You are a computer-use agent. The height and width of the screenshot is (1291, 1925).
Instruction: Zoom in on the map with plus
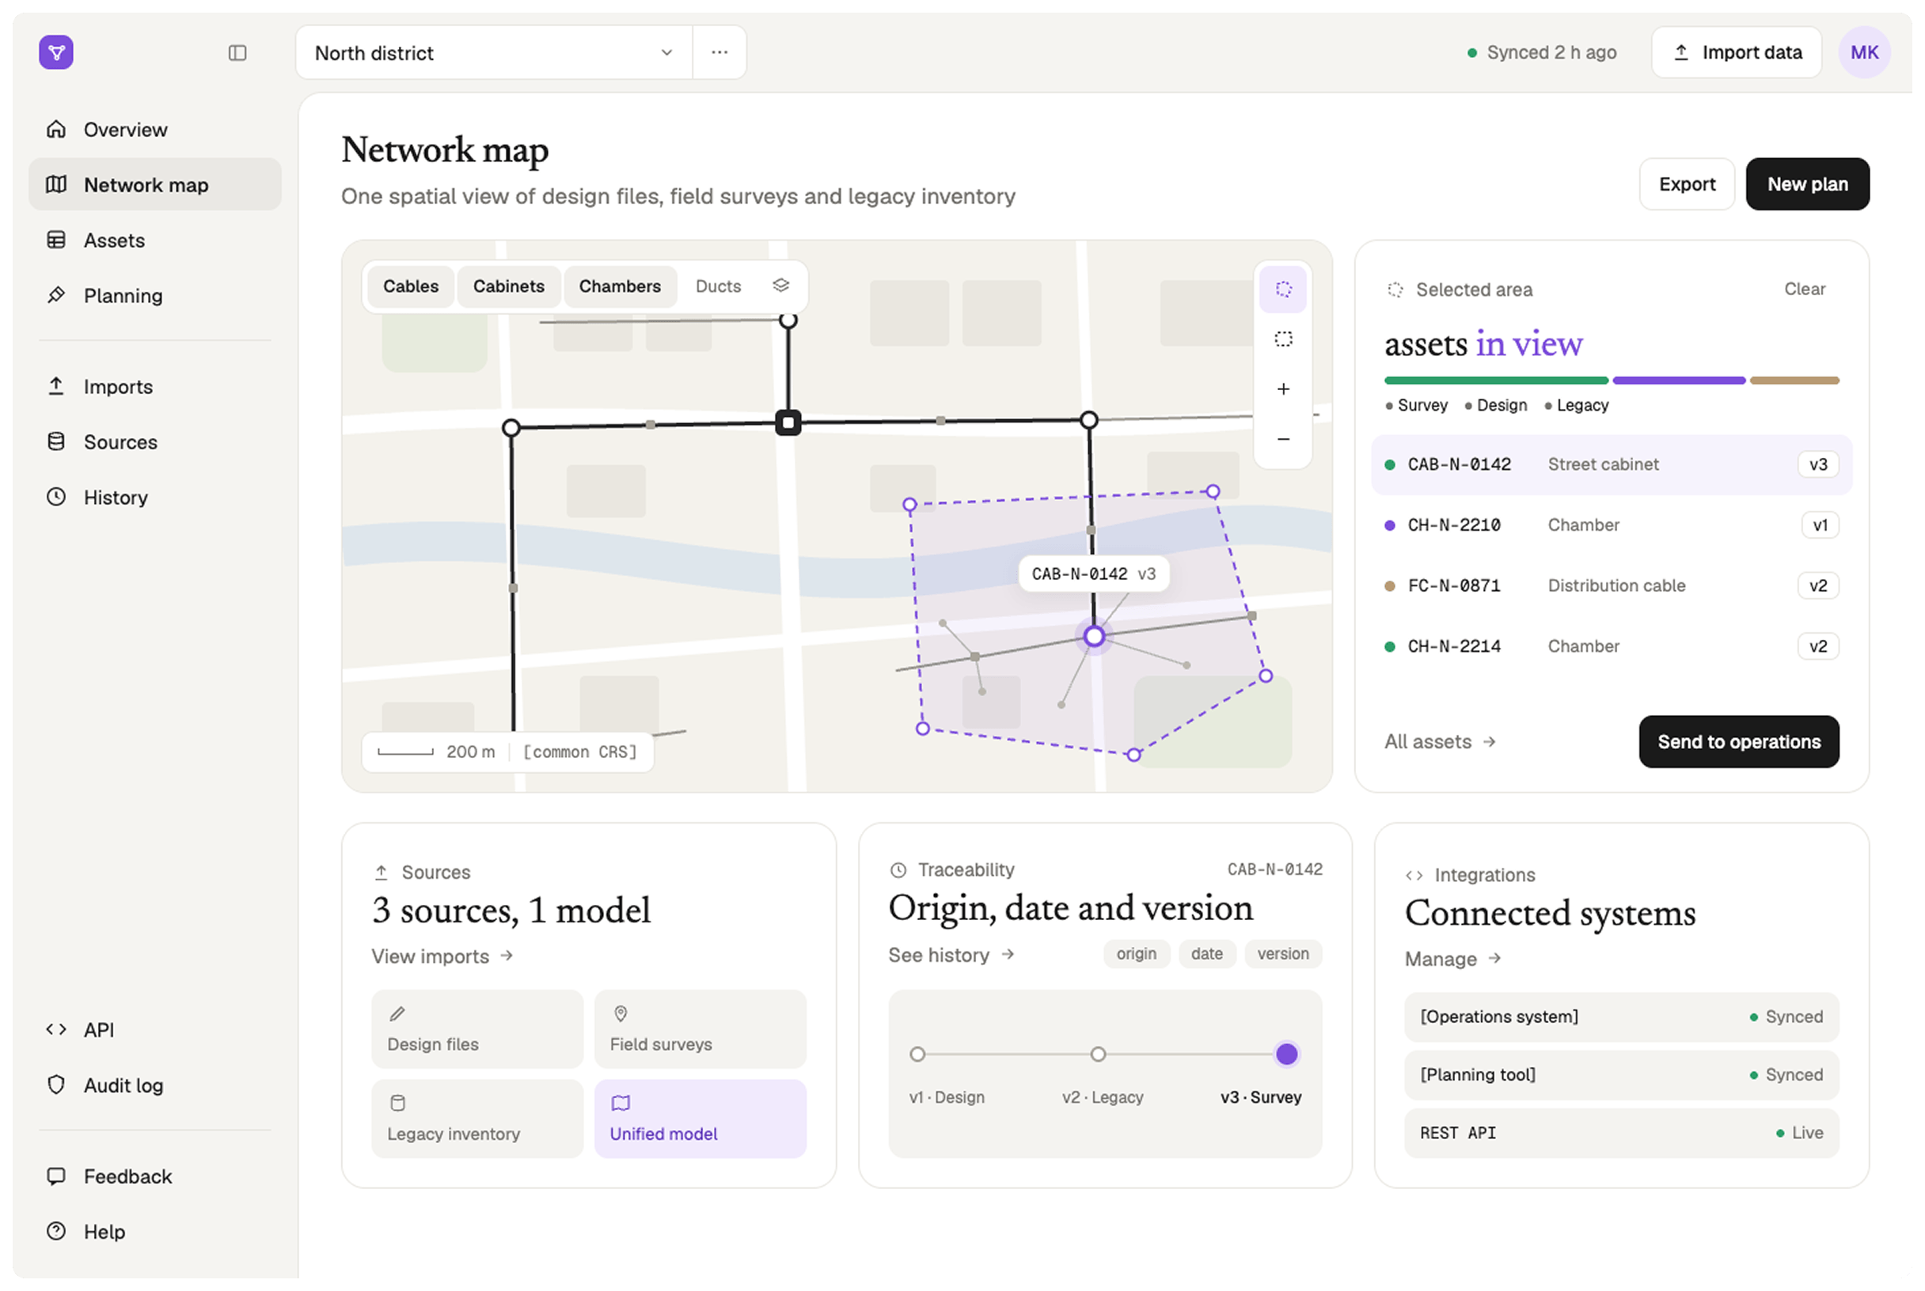click(1283, 388)
